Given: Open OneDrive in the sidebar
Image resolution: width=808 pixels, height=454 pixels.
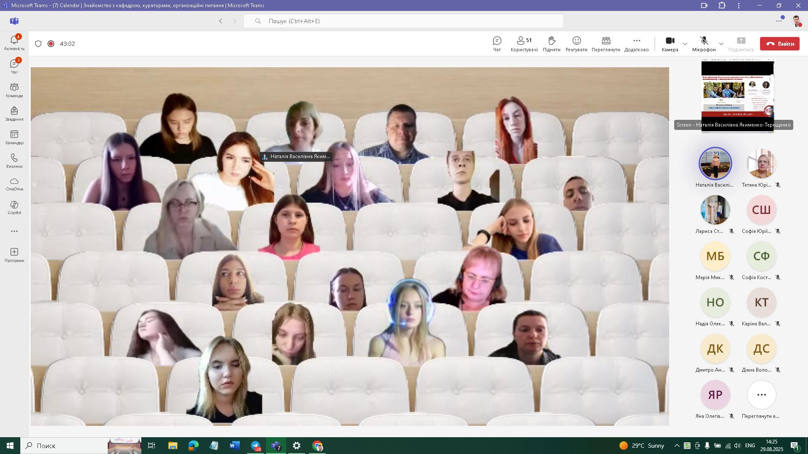Looking at the screenshot, I should (x=14, y=184).
